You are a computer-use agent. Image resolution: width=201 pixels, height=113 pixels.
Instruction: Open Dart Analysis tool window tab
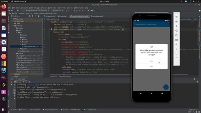(x=75, y=110)
